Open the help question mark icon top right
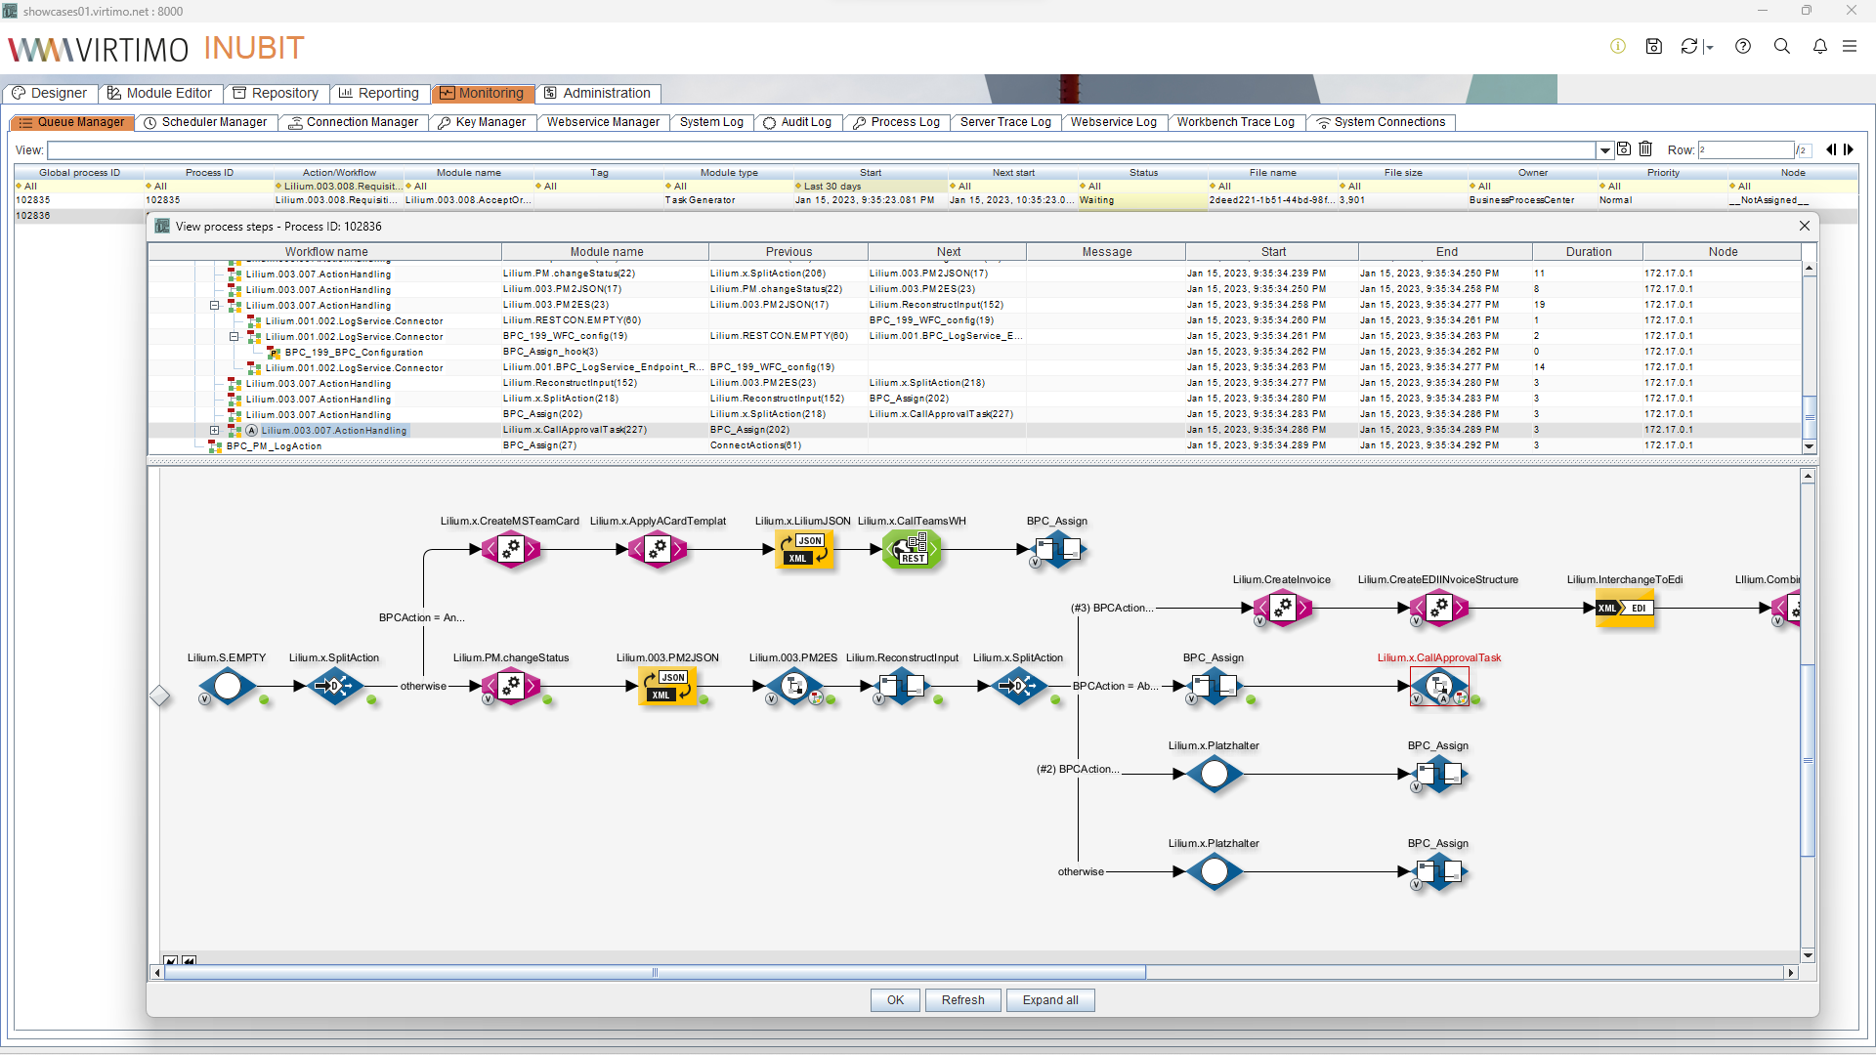 (1744, 46)
